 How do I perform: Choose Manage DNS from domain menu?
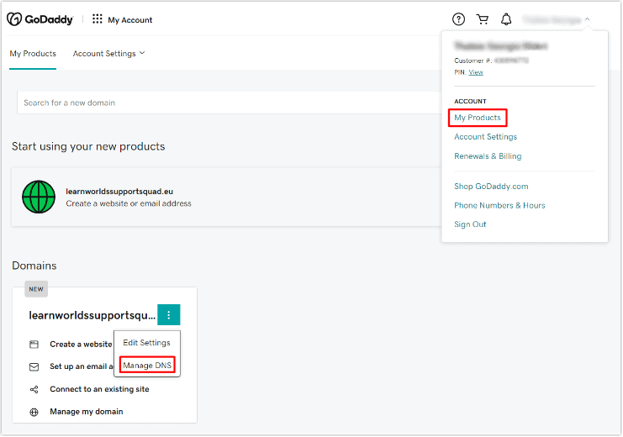147,365
